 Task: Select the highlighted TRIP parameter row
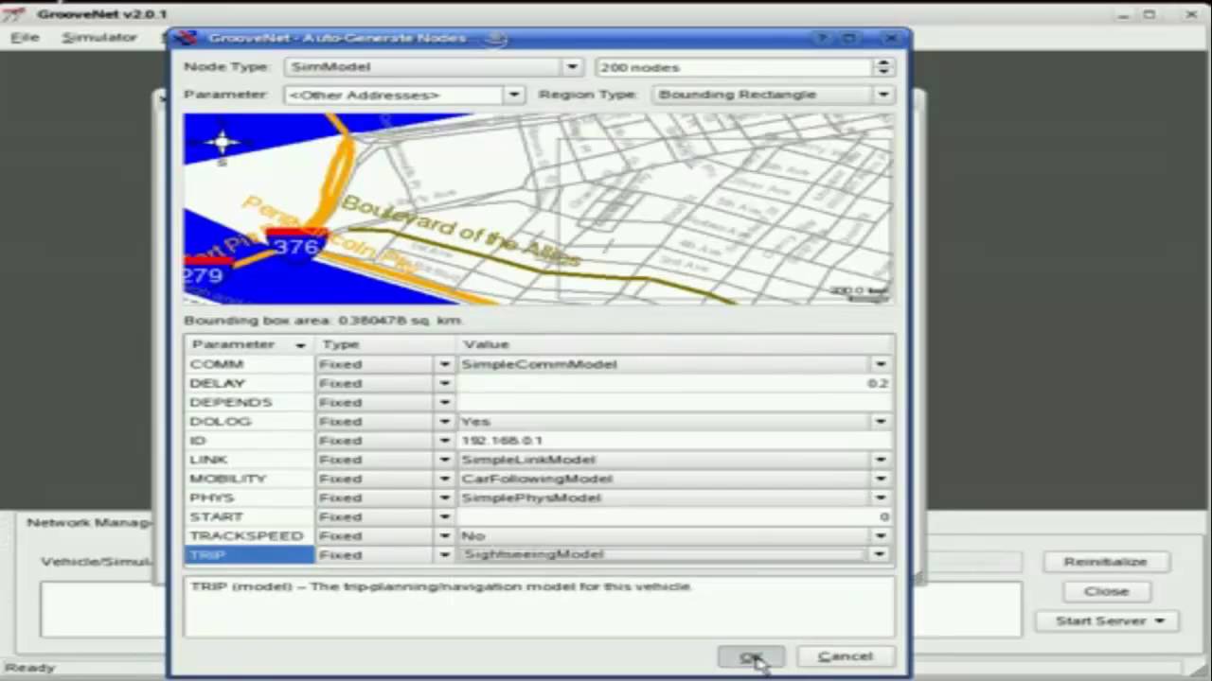[249, 555]
